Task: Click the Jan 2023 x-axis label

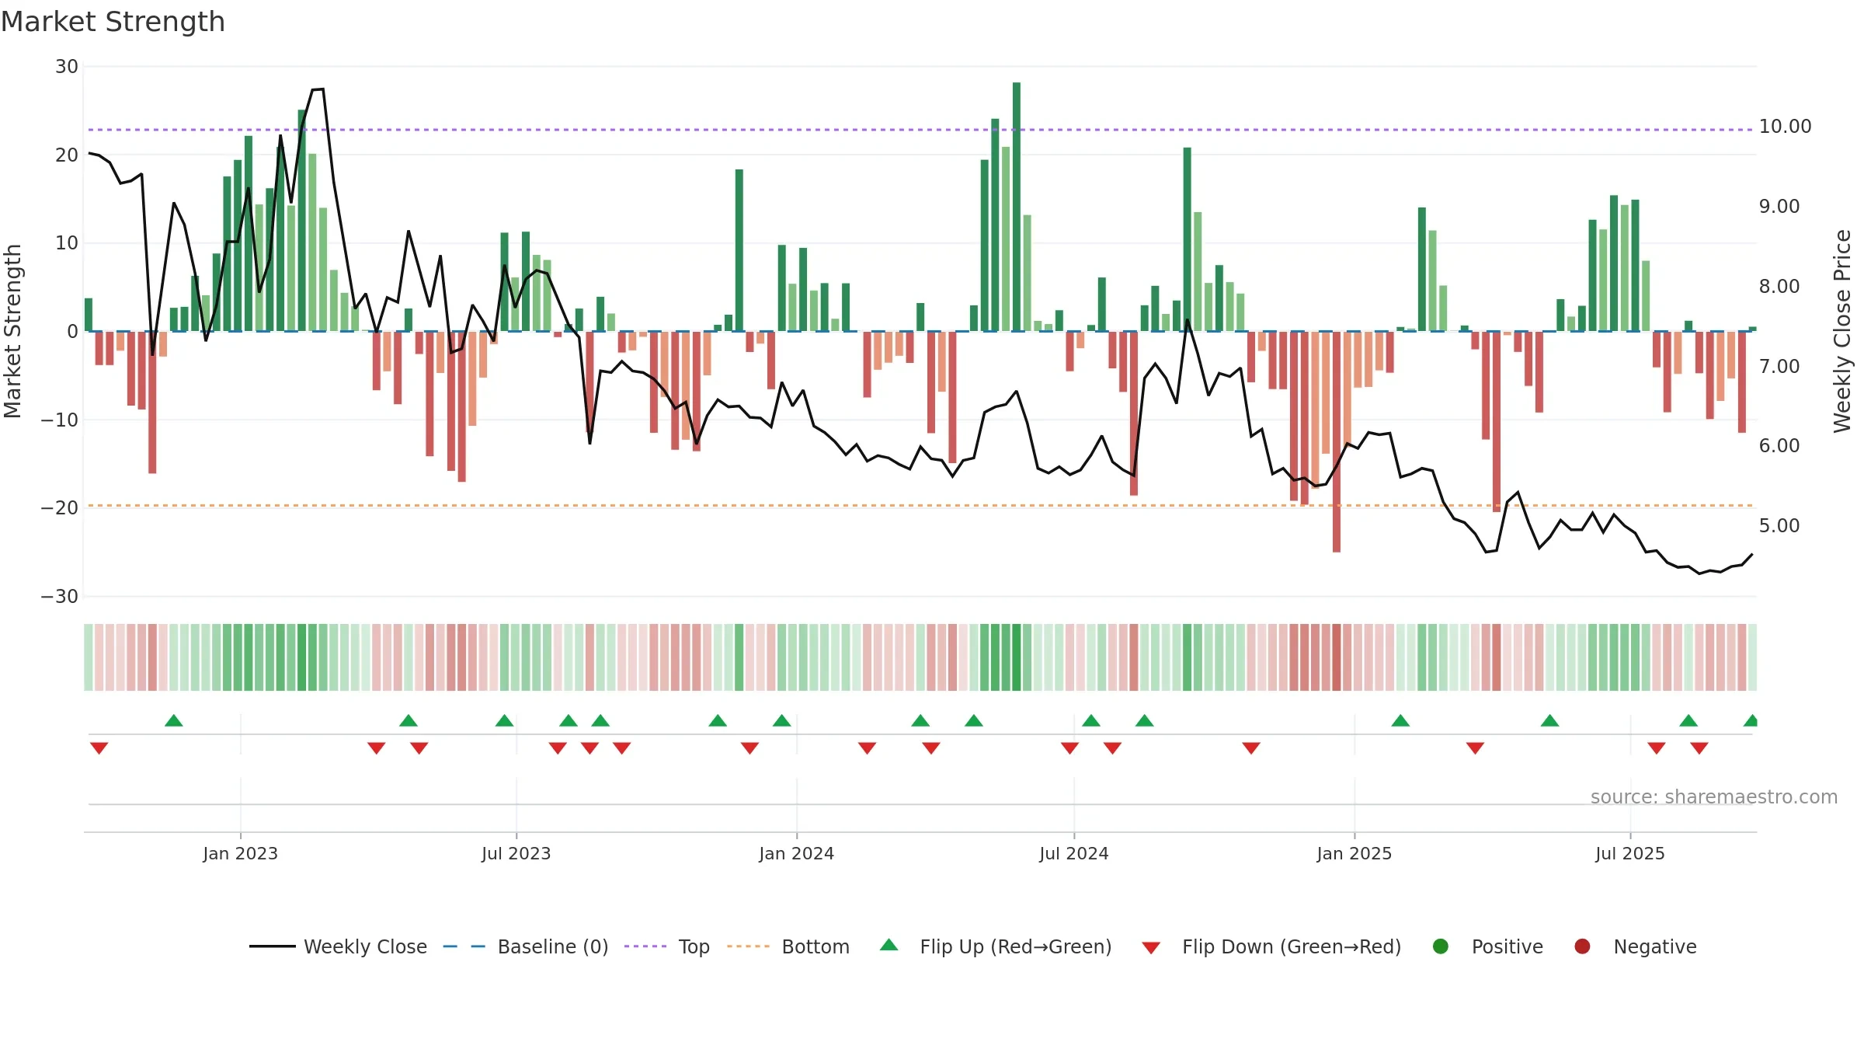Action: pyautogui.click(x=240, y=853)
